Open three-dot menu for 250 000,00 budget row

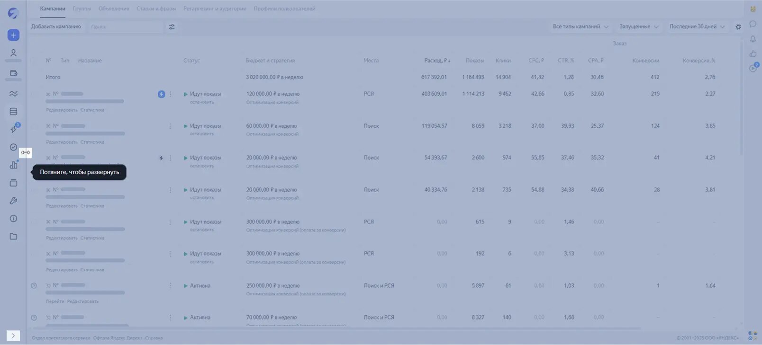coord(170,285)
